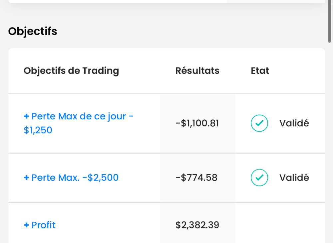Click the Objectifs section heading
Image resolution: width=333 pixels, height=243 pixels.
[33, 31]
